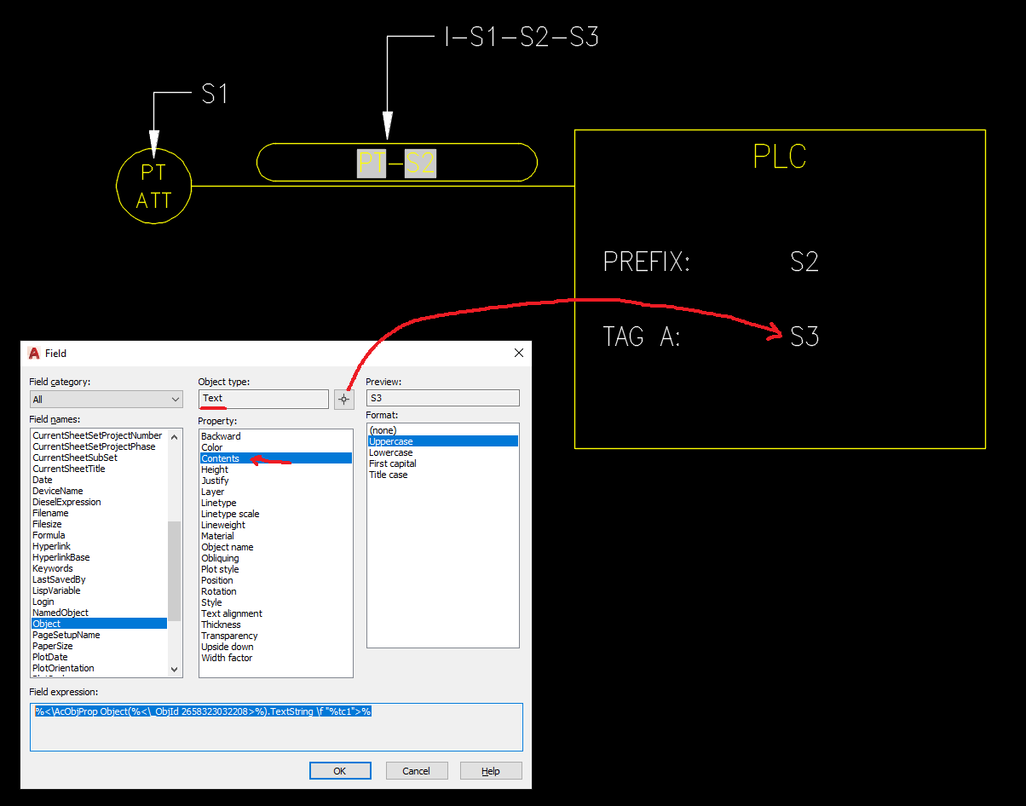
Task: Click the AutoCAD logo in Field dialog title
Action: pos(34,353)
